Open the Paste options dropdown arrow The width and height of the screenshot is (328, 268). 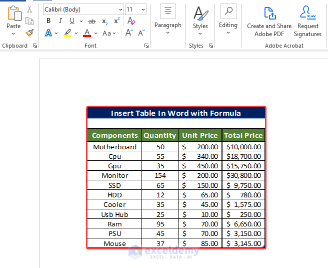(x=13, y=34)
